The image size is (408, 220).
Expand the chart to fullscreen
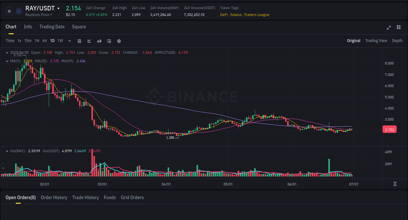click(389, 28)
